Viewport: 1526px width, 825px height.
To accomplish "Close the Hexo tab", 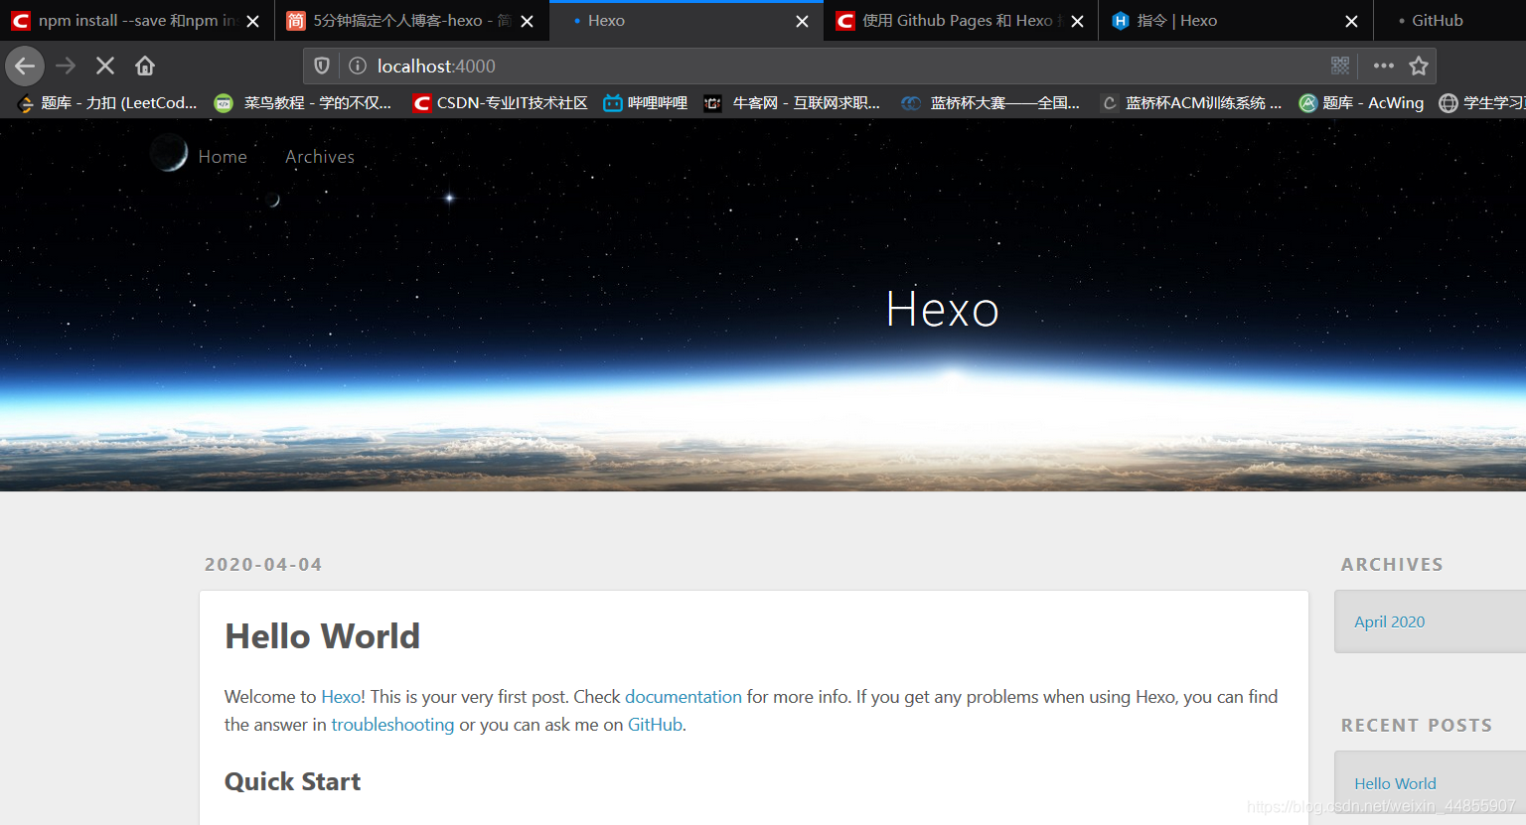I will tap(802, 21).
